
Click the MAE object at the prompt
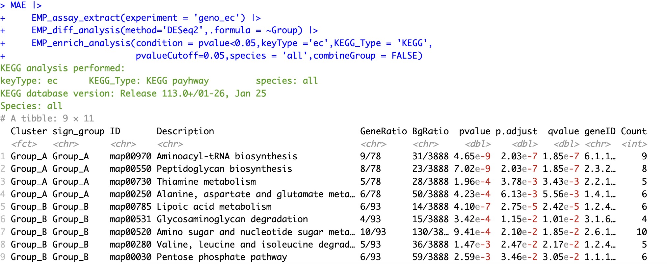pos(18,5)
